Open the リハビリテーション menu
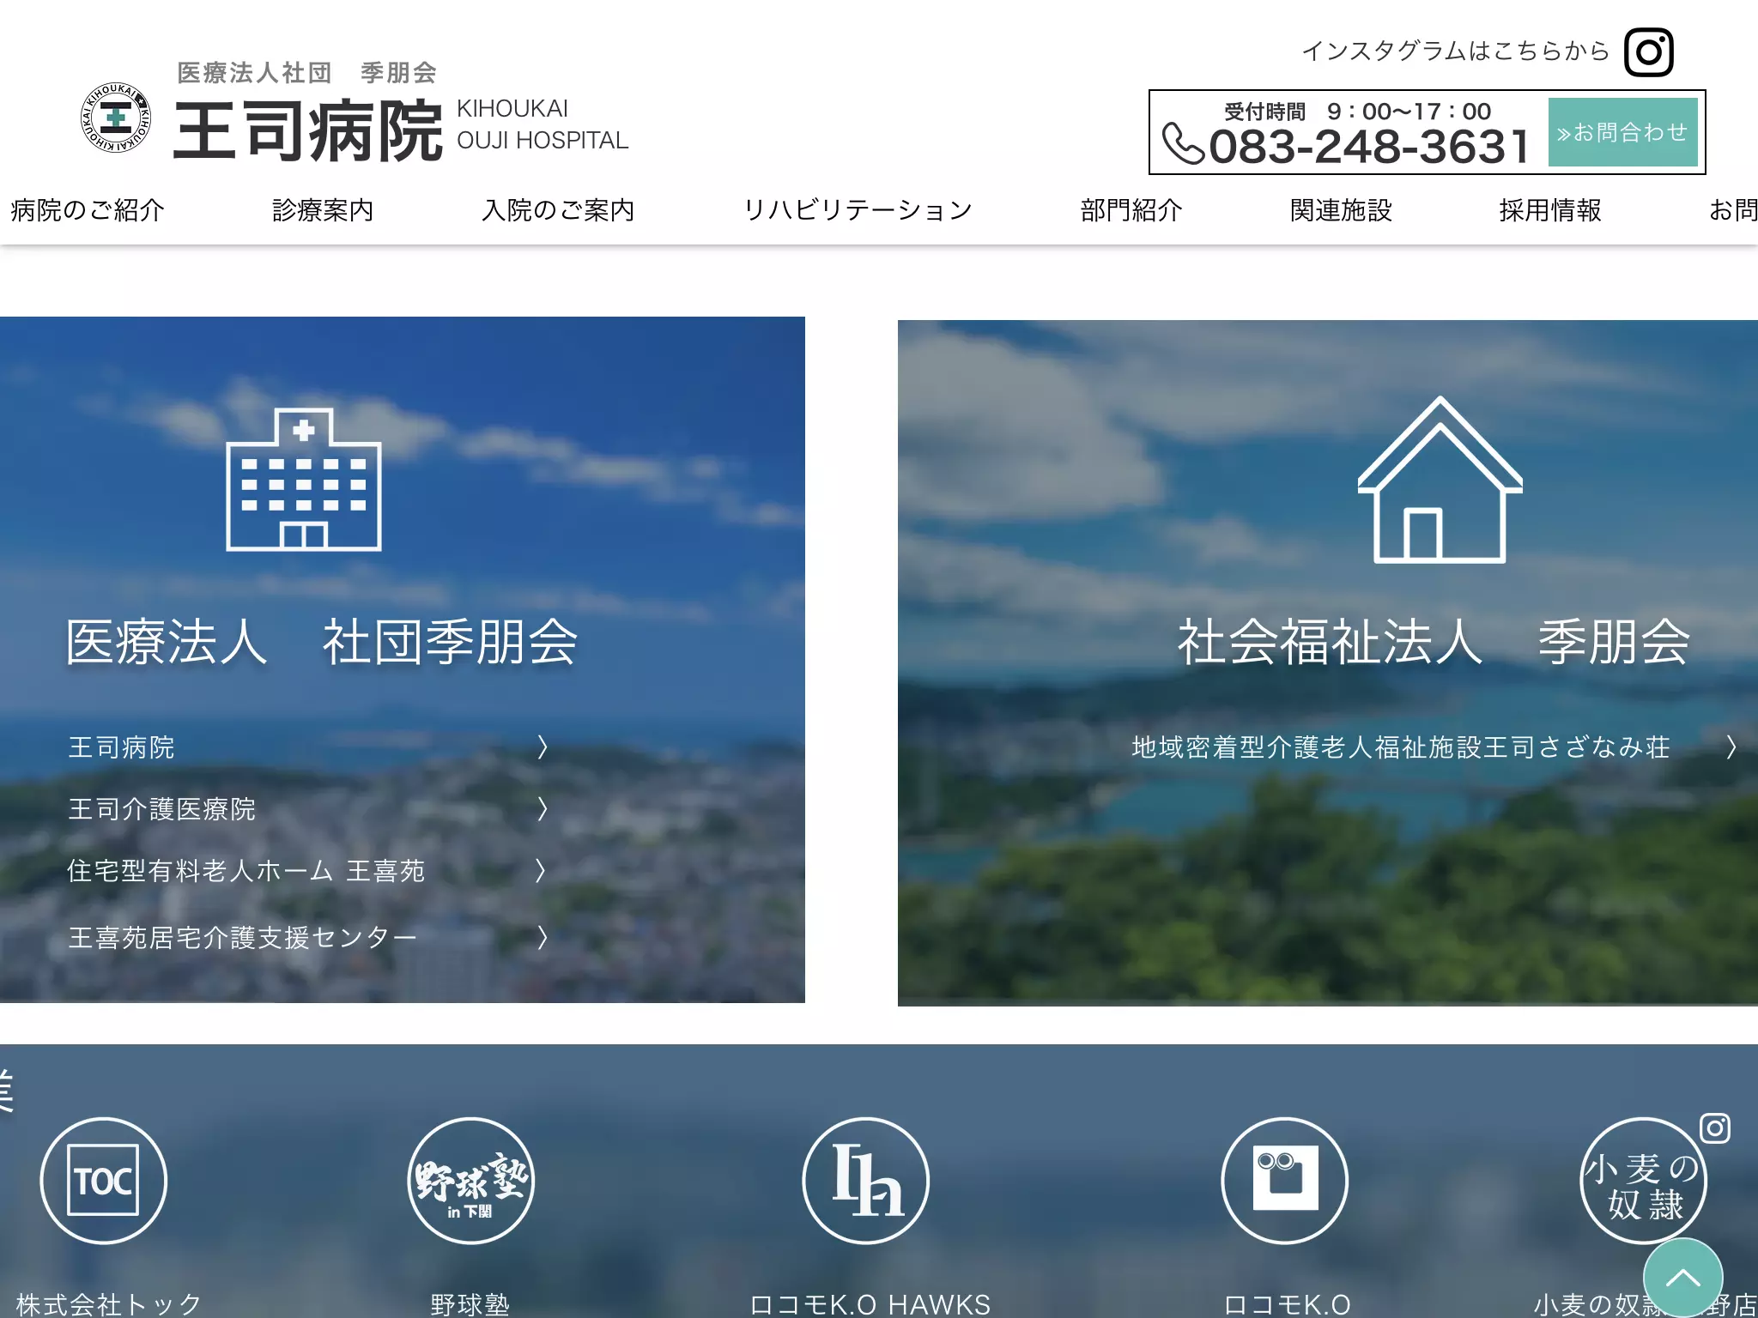The height and width of the screenshot is (1318, 1758). click(x=858, y=210)
